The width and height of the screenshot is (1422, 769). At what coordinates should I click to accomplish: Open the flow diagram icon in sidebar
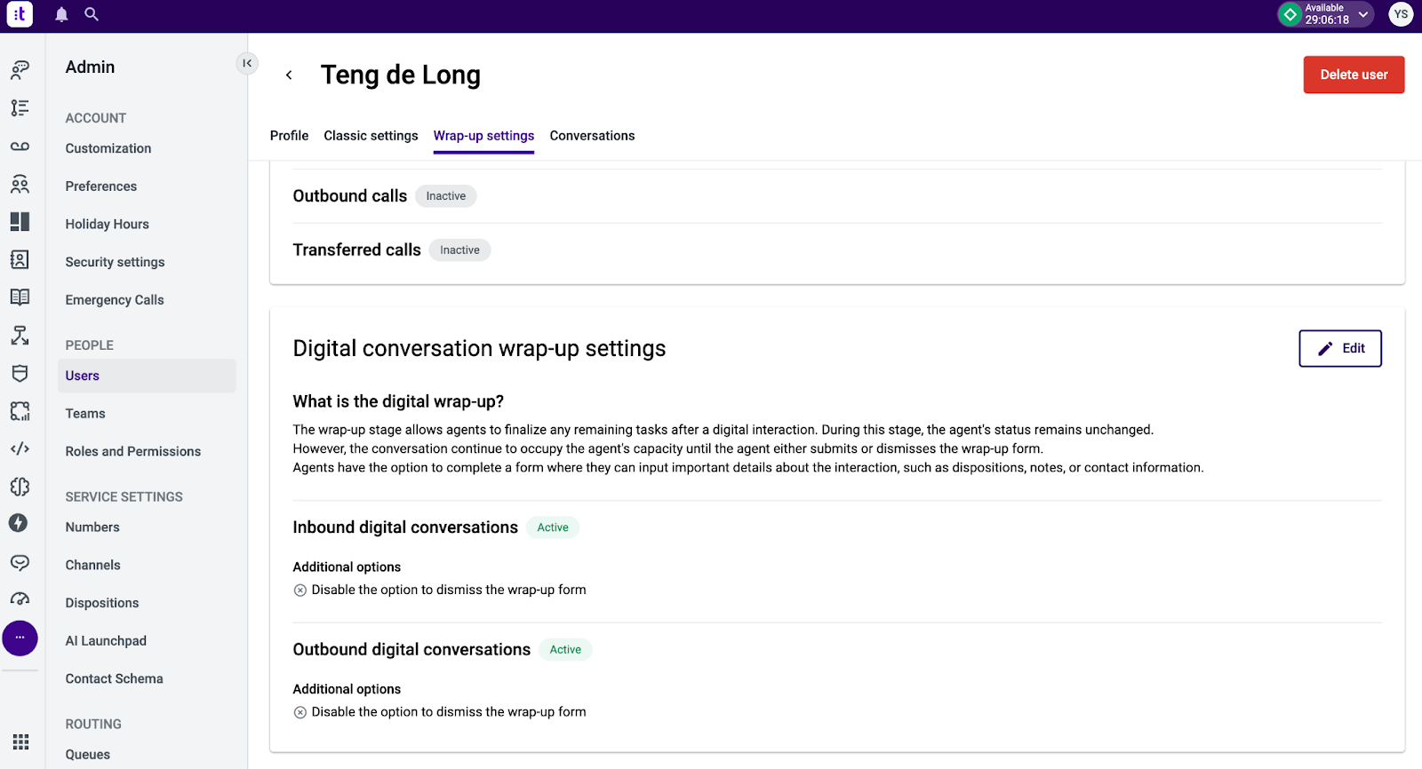(20, 335)
